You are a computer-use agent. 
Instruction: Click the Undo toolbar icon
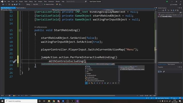pos(19,5)
